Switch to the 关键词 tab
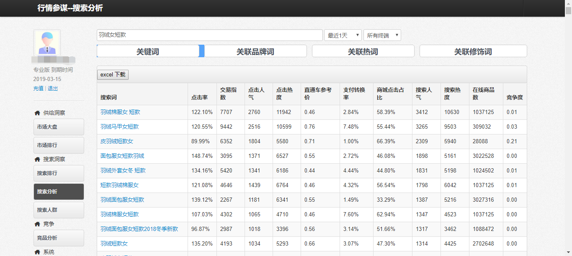 148,51
